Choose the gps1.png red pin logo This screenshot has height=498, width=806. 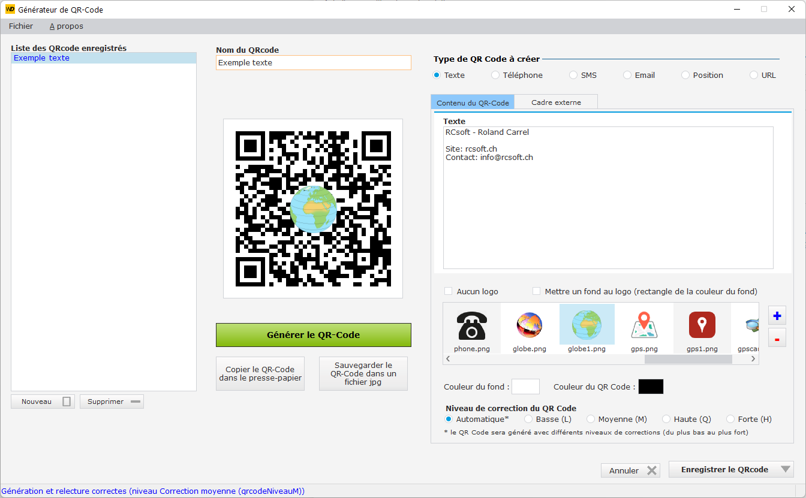pos(702,327)
